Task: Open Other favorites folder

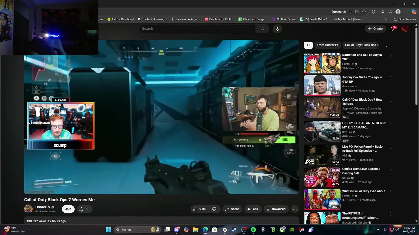Action: 405,19
